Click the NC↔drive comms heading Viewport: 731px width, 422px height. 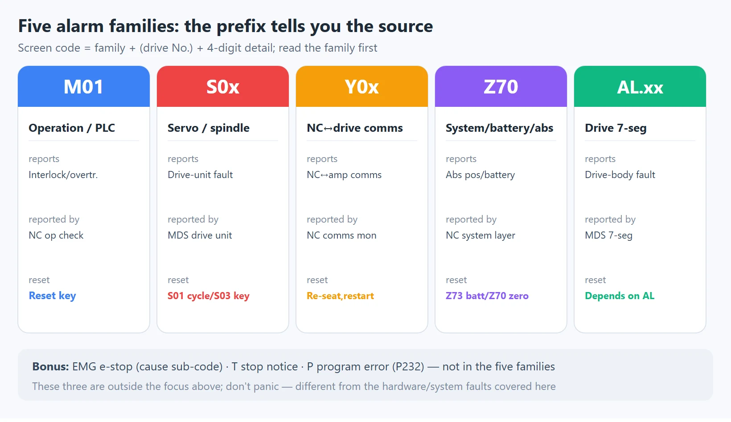coord(355,128)
